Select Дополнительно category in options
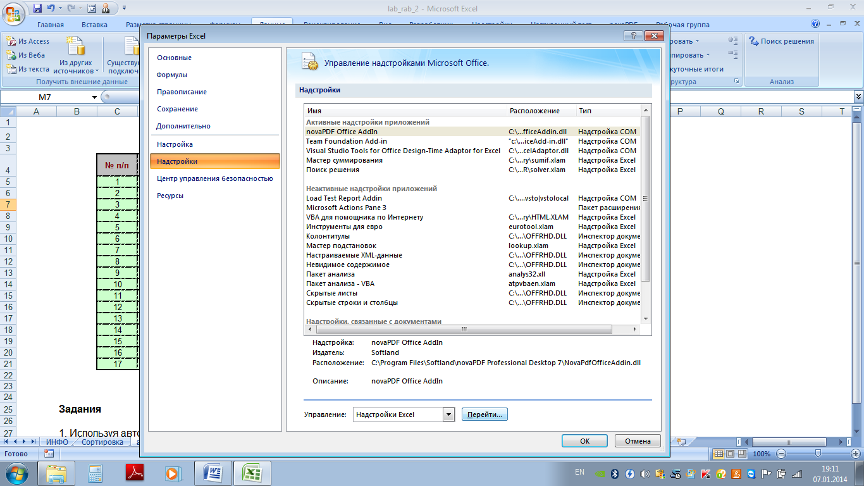This screenshot has height=486, width=864. pyautogui.click(x=214, y=126)
